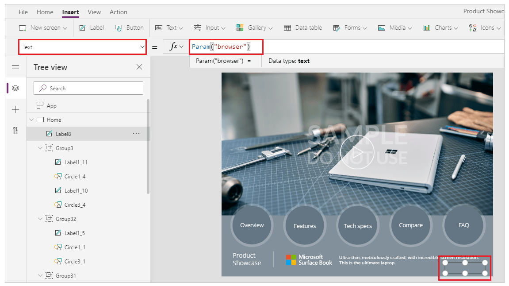Insert a Label control
Viewport: 509px width, 286px height.
[x=91, y=27]
